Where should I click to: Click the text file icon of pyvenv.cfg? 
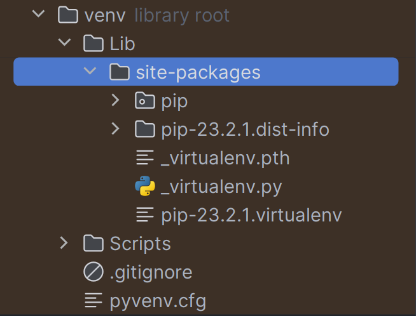tap(94, 300)
